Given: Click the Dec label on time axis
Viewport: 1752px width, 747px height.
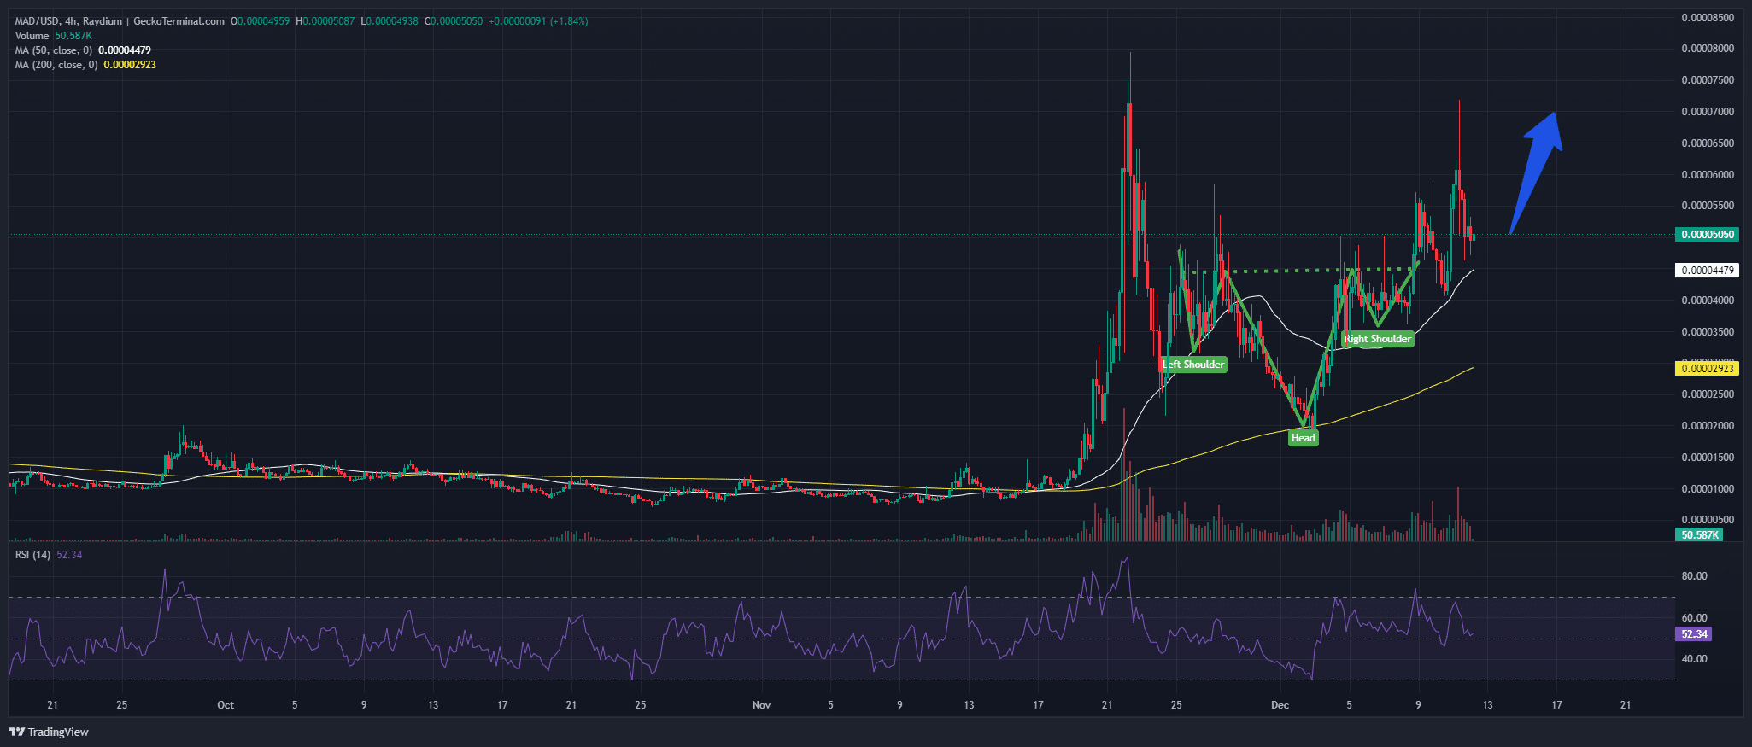Looking at the screenshot, I should (x=1280, y=705).
